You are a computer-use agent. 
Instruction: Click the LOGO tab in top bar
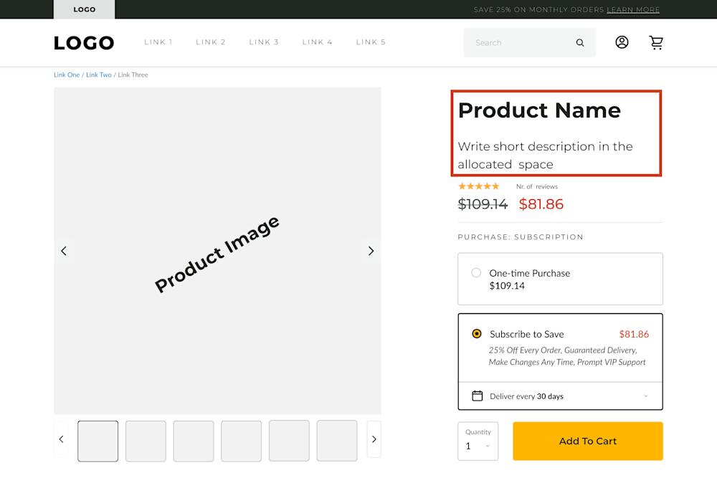pos(84,10)
